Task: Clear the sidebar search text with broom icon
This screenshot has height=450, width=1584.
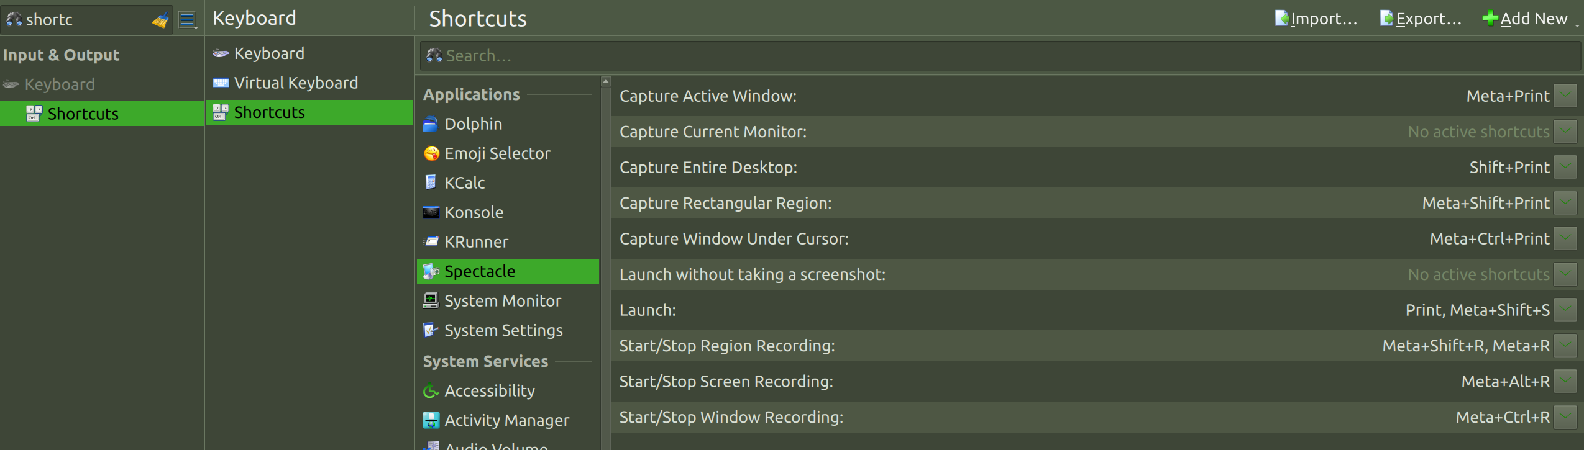Action: point(160,20)
